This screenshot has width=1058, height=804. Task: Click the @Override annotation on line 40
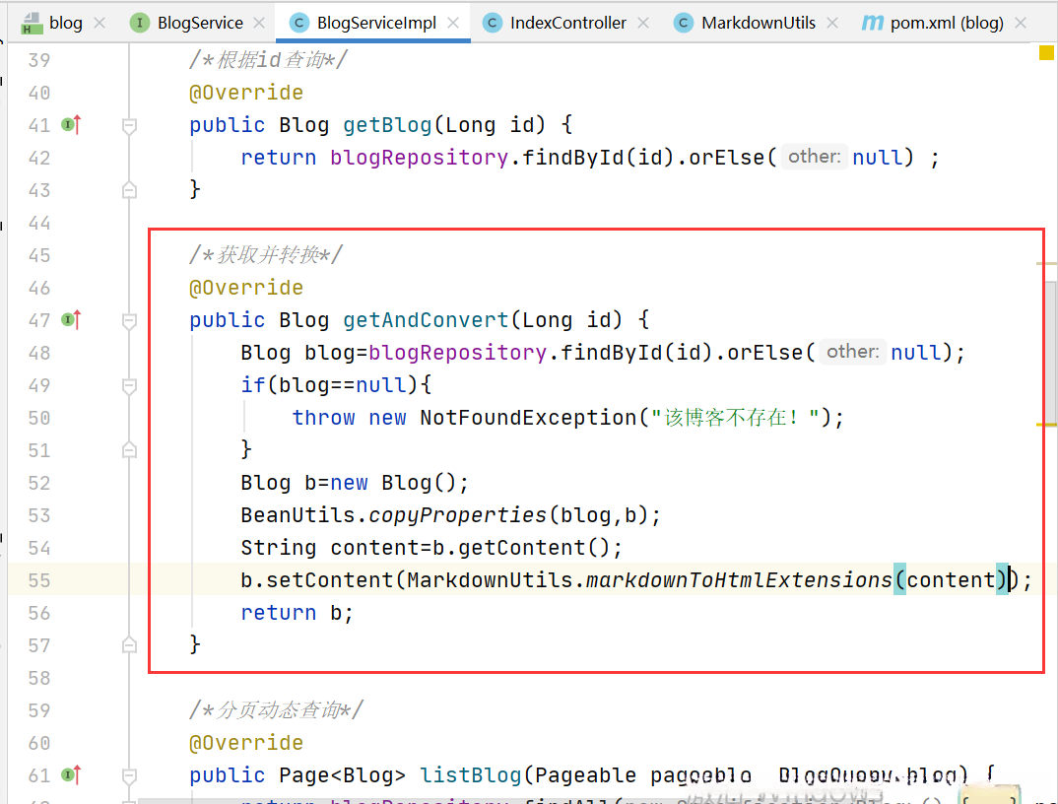pyautogui.click(x=246, y=92)
